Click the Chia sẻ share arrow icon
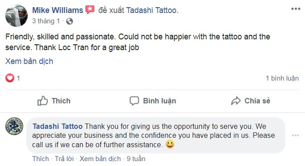The height and width of the screenshot is (166, 305). [236, 101]
